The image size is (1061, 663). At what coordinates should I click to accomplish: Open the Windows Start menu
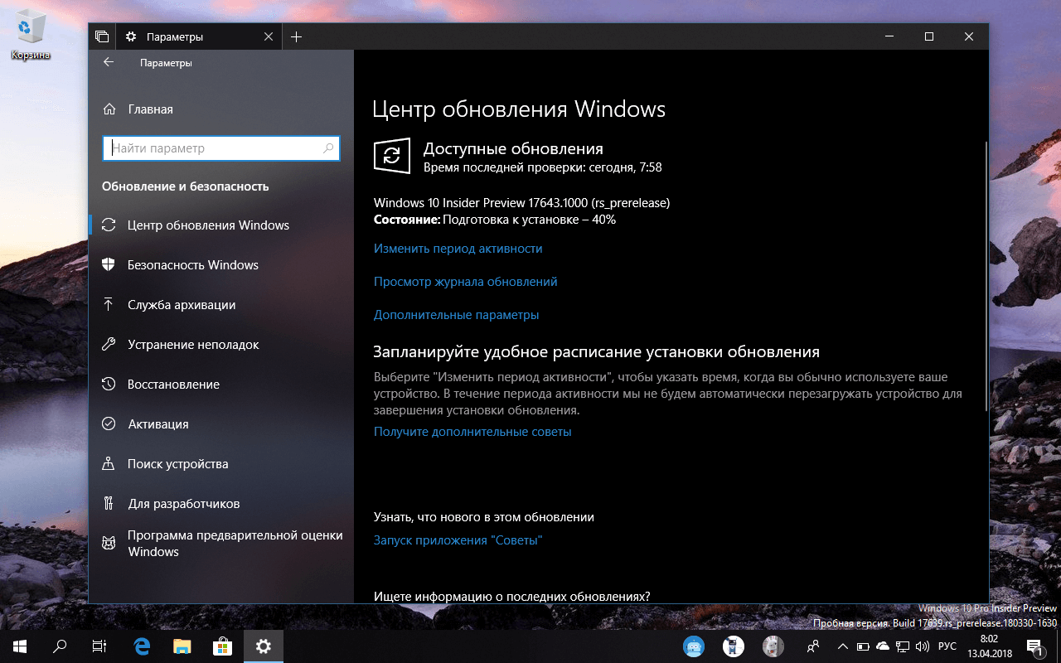click(x=20, y=646)
